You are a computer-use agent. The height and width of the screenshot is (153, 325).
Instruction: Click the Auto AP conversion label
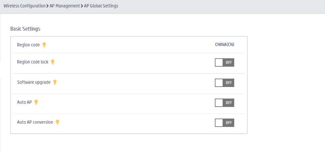[35, 122]
